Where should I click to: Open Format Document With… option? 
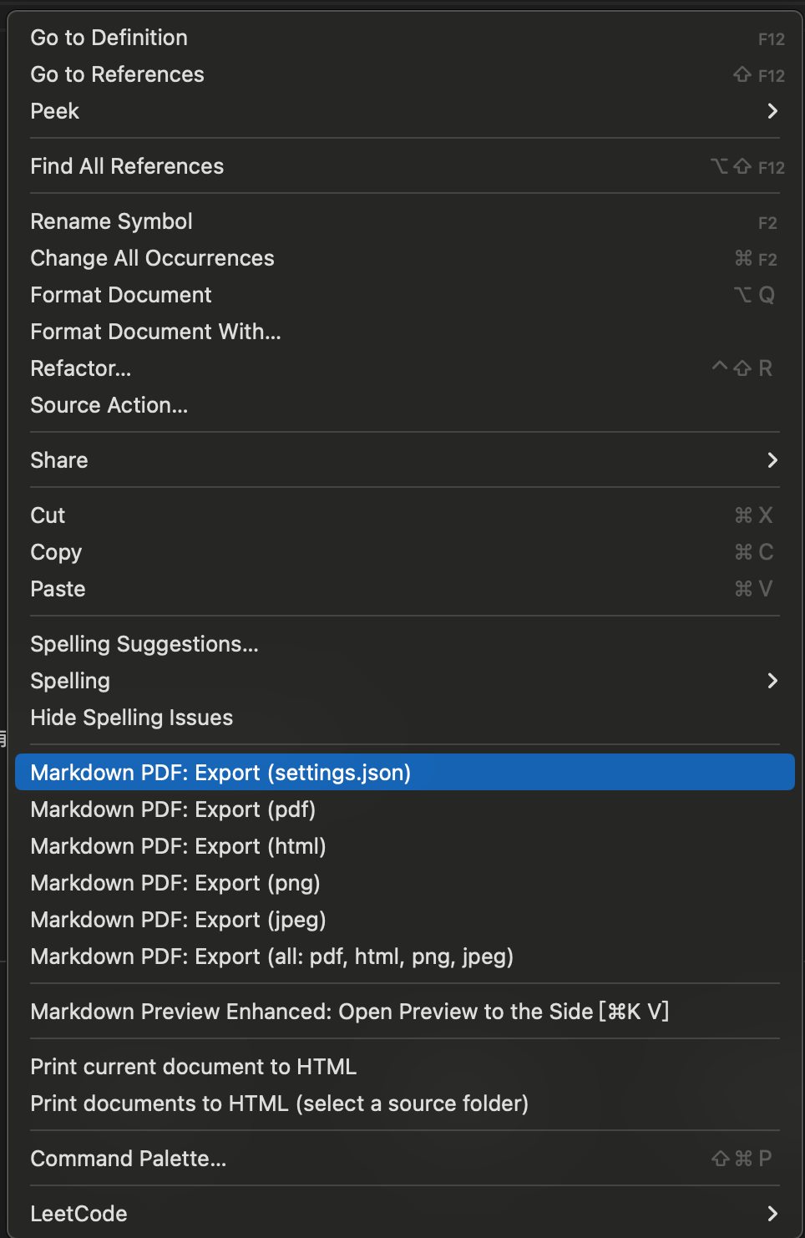pyautogui.click(x=155, y=332)
